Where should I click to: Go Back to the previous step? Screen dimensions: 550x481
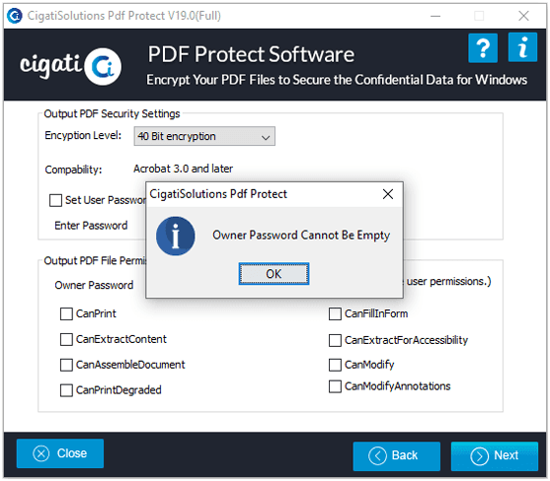click(396, 456)
